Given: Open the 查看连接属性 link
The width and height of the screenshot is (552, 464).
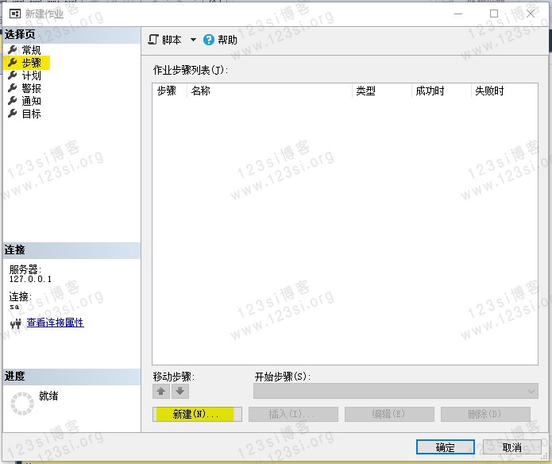Looking at the screenshot, I should pos(56,323).
